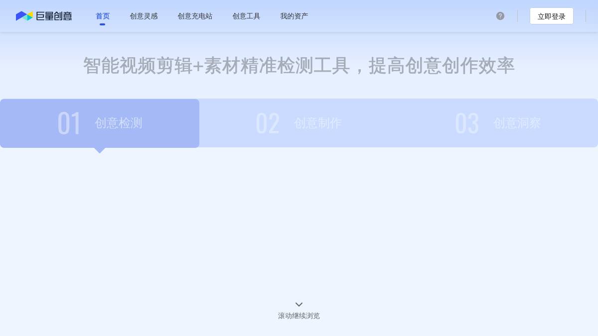Switch to the 创意洞察 tab
This screenshot has height=336, width=598.
tap(517, 123)
